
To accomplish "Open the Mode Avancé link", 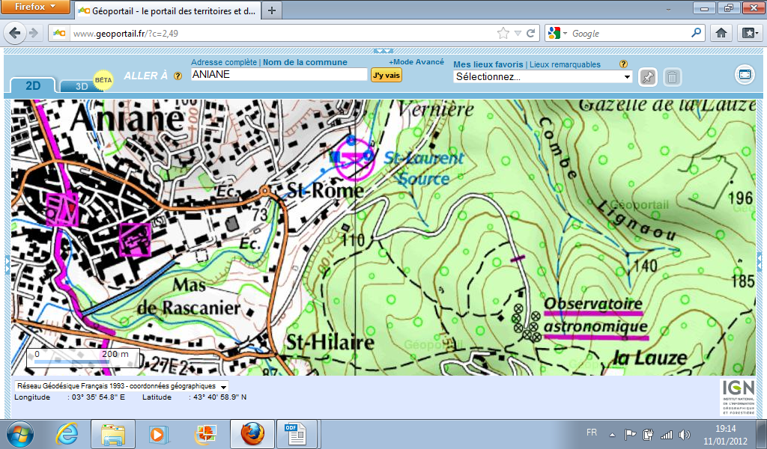I will coord(416,62).
